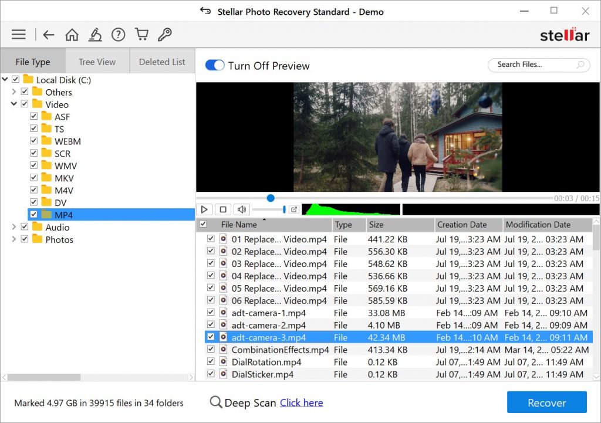Select the MP4 folder icon
This screenshot has height=423, width=601.
[46, 215]
